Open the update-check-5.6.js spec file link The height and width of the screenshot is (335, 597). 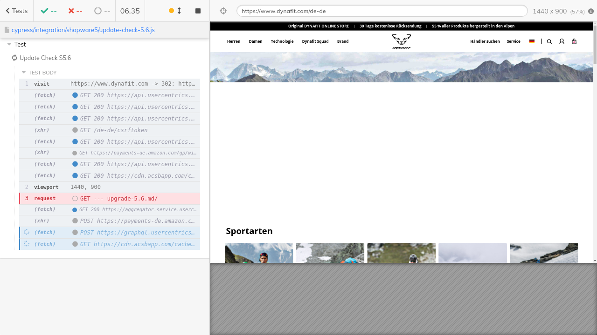point(83,30)
